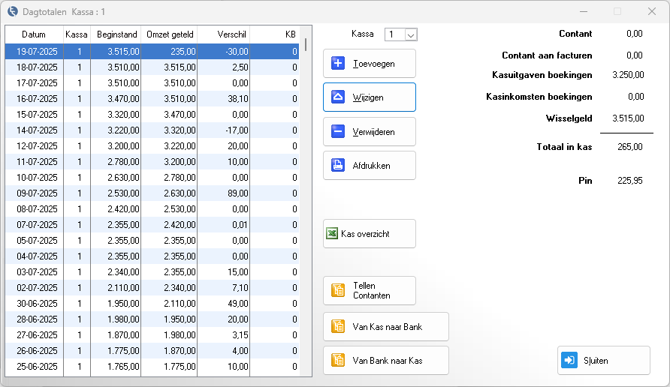The height and width of the screenshot is (387, 670).
Task: Click the Verschil value -30,00
Action: pos(237,52)
